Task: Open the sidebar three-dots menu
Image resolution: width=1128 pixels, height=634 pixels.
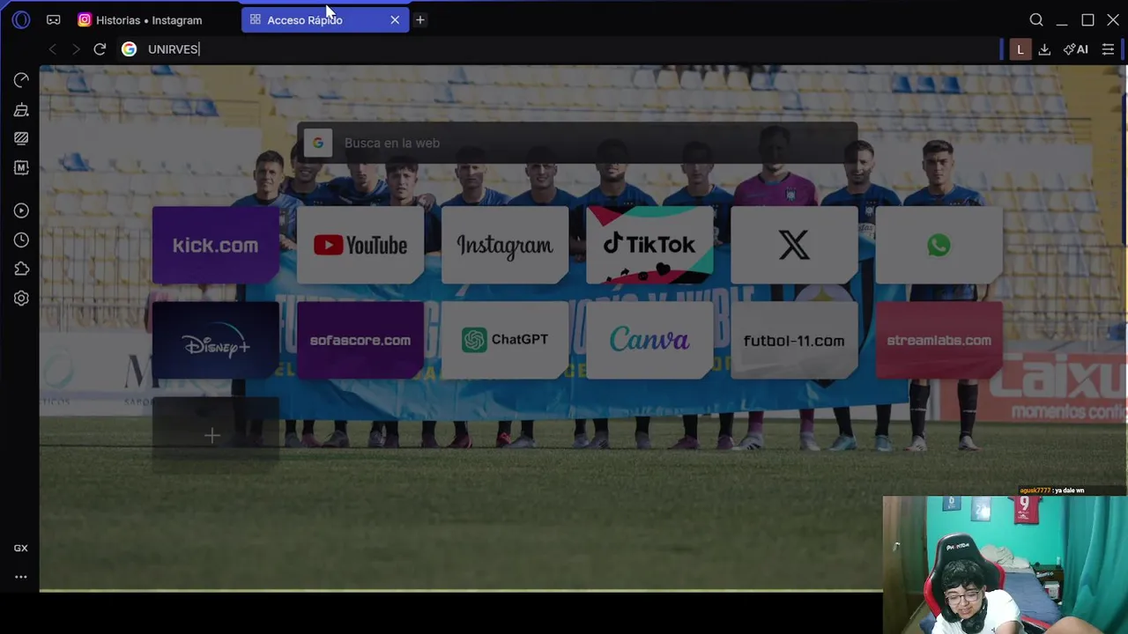Action: click(20, 577)
